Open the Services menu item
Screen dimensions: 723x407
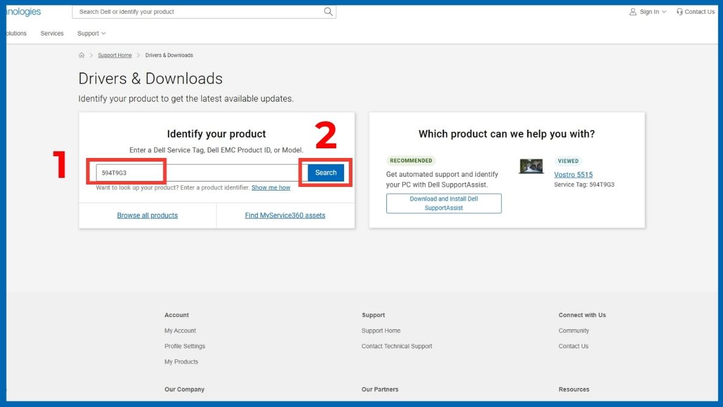pos(52,34)
